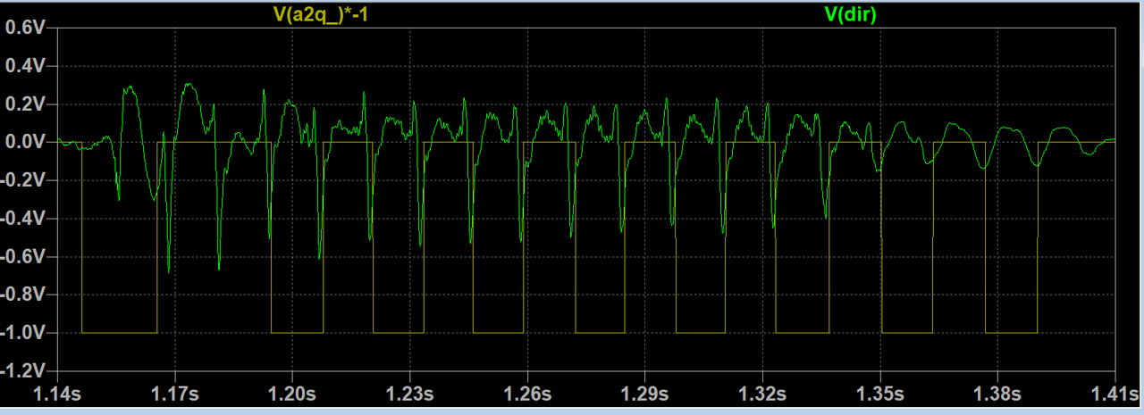
Task: Click the 0.4V vertical axis label
Action: point(25,66)
